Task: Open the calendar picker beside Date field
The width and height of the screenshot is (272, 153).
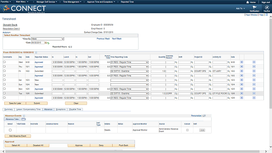Action: [45, 42]
